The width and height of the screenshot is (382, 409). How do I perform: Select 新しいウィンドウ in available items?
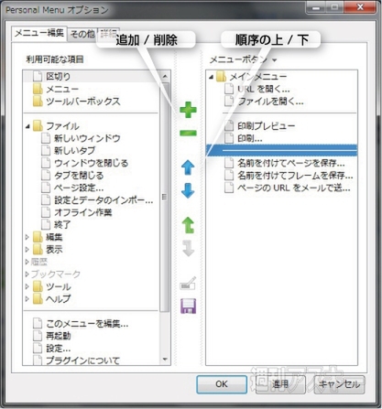87,138
